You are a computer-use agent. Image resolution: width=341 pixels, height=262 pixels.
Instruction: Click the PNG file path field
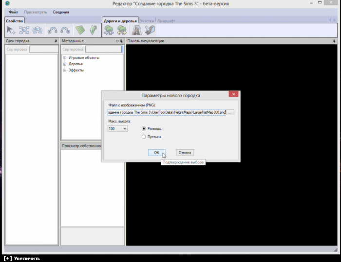[x=167, y=112]
